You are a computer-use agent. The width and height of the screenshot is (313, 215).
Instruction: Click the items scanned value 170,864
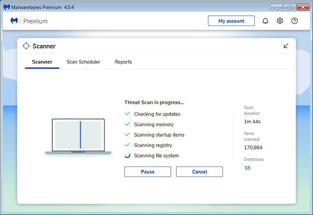coord(253,148)
